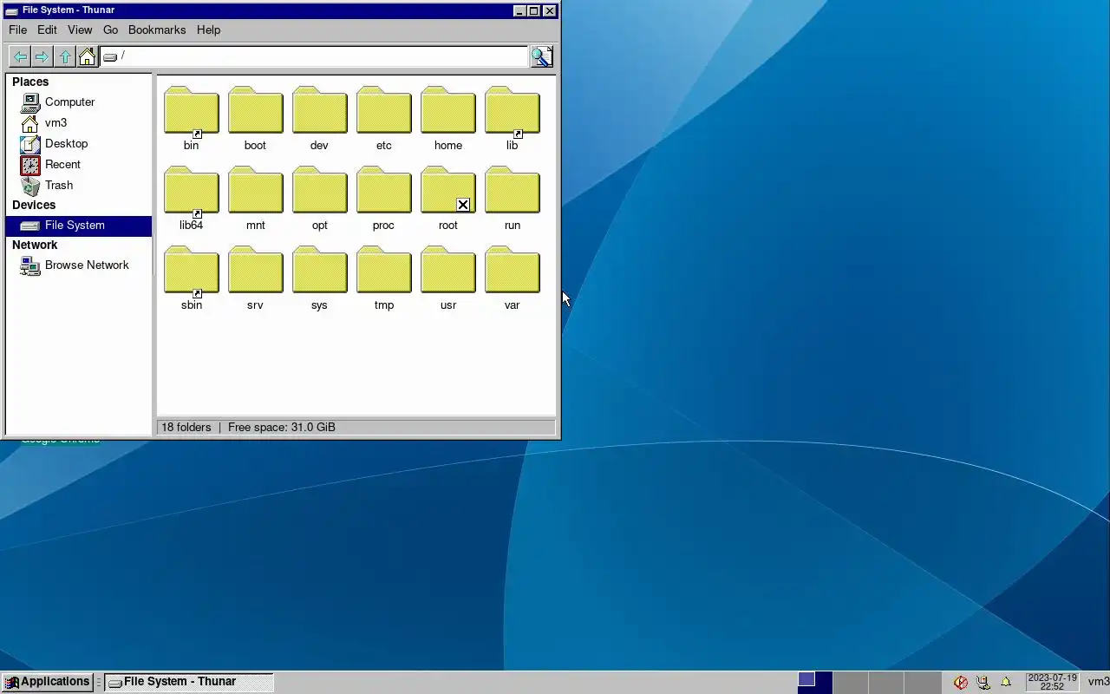Select the locked root folder icon
This screenshot has height=694, width=1110.
point(448,190)
